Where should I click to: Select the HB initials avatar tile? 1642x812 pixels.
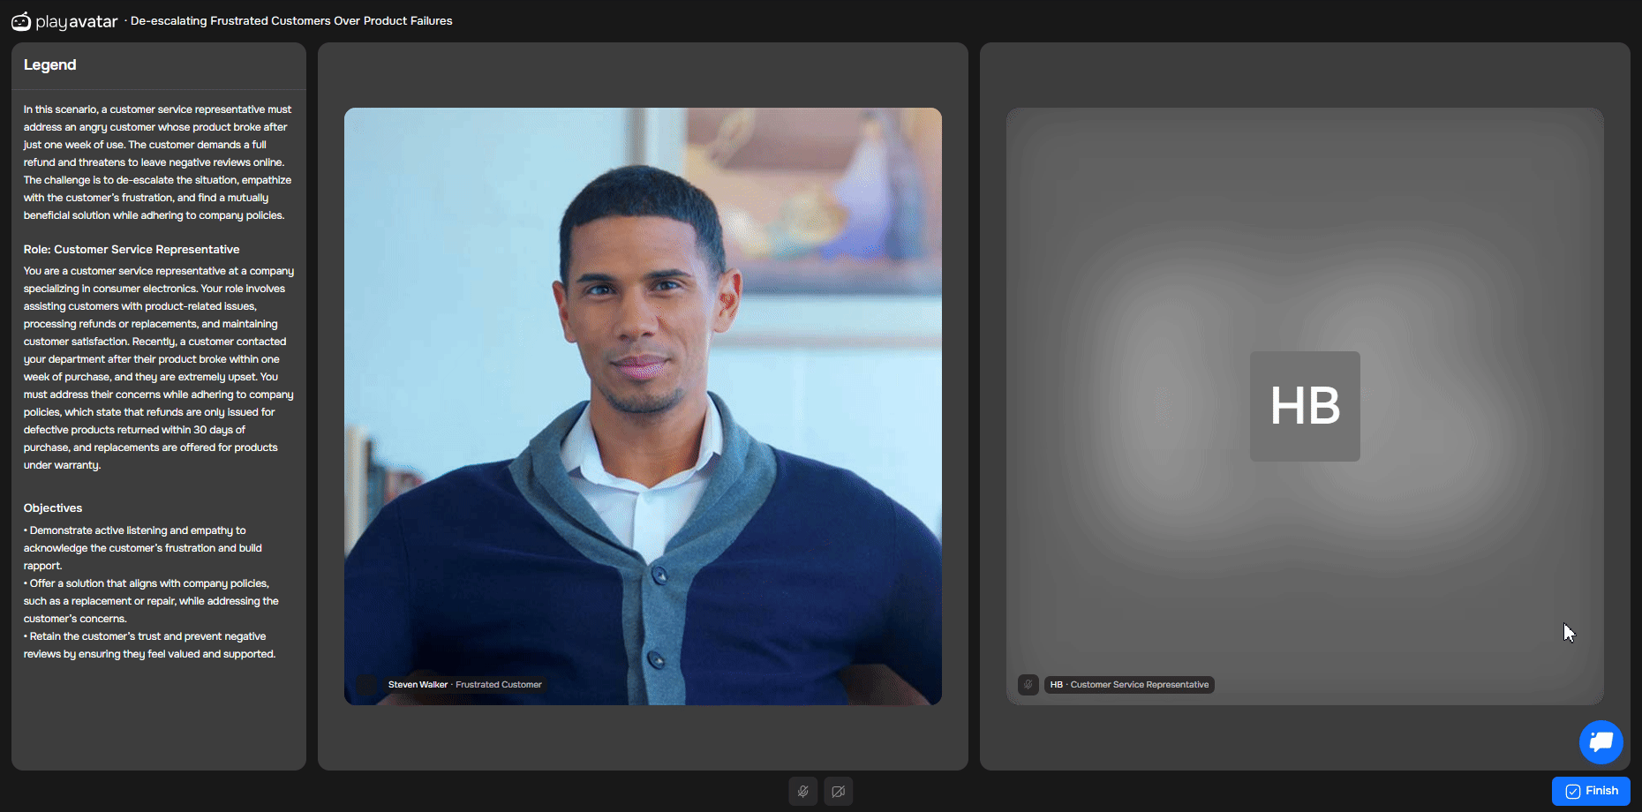tap(1304, 406)
